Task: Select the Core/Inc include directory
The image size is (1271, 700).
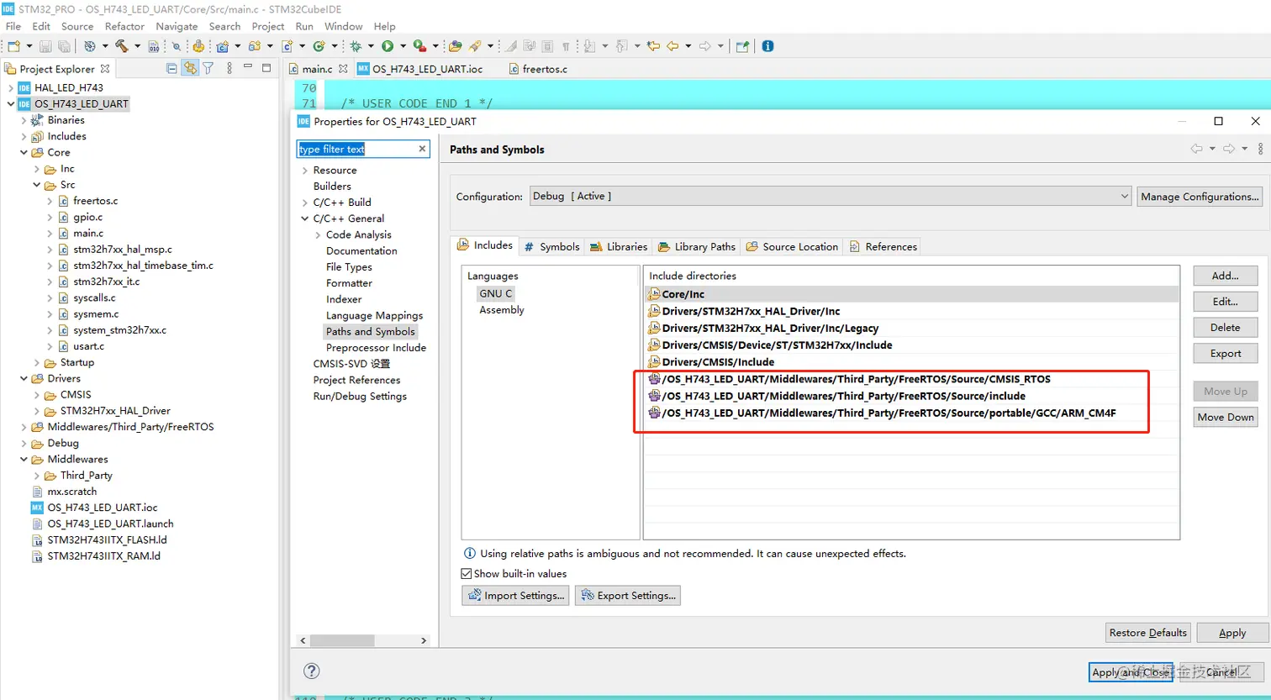Action: [x=911, y=294]
